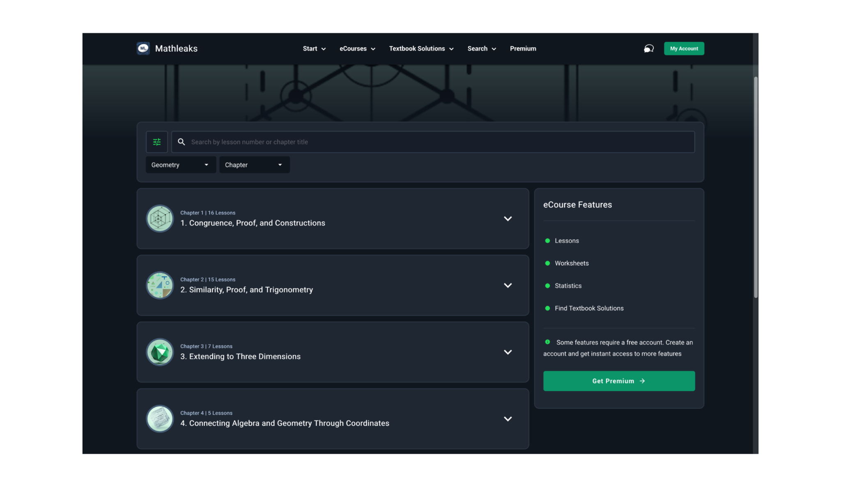Click 'Chapter 2 | 15 Lessons' label
The height and width of the screenshot is (487, 841).
[x=208, y=280]
